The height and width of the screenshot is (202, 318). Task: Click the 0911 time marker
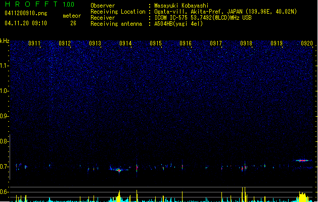tap(34, 43)
